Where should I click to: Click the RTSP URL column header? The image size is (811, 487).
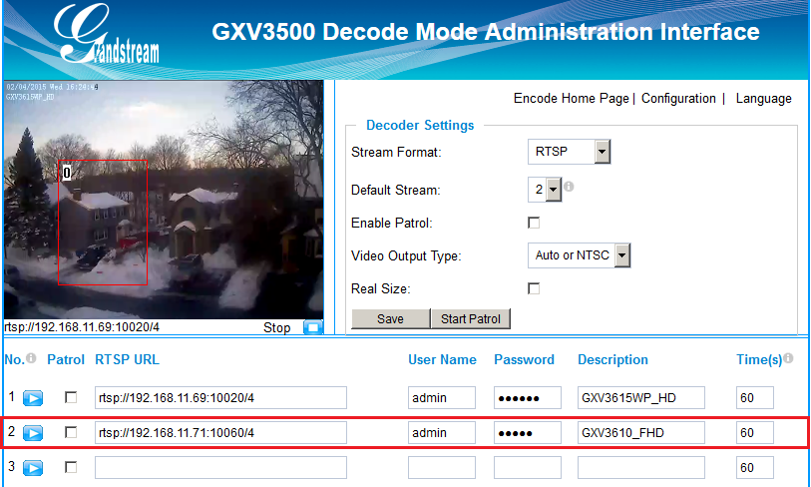(x=128, y=359)
